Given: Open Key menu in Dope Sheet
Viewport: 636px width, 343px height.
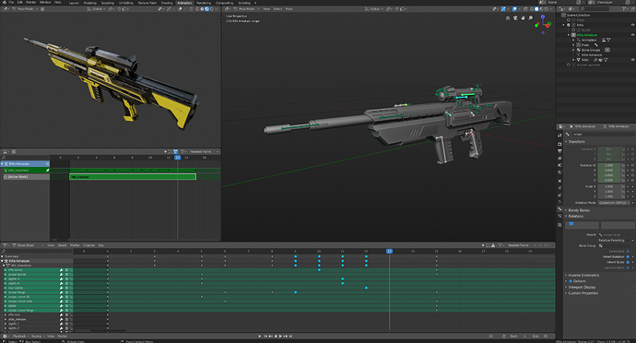Looking at the screenshot, I should [x=101, y=245].
